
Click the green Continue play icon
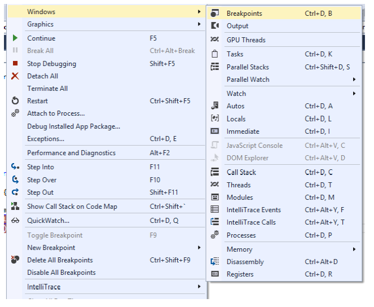tap(15, 38)
